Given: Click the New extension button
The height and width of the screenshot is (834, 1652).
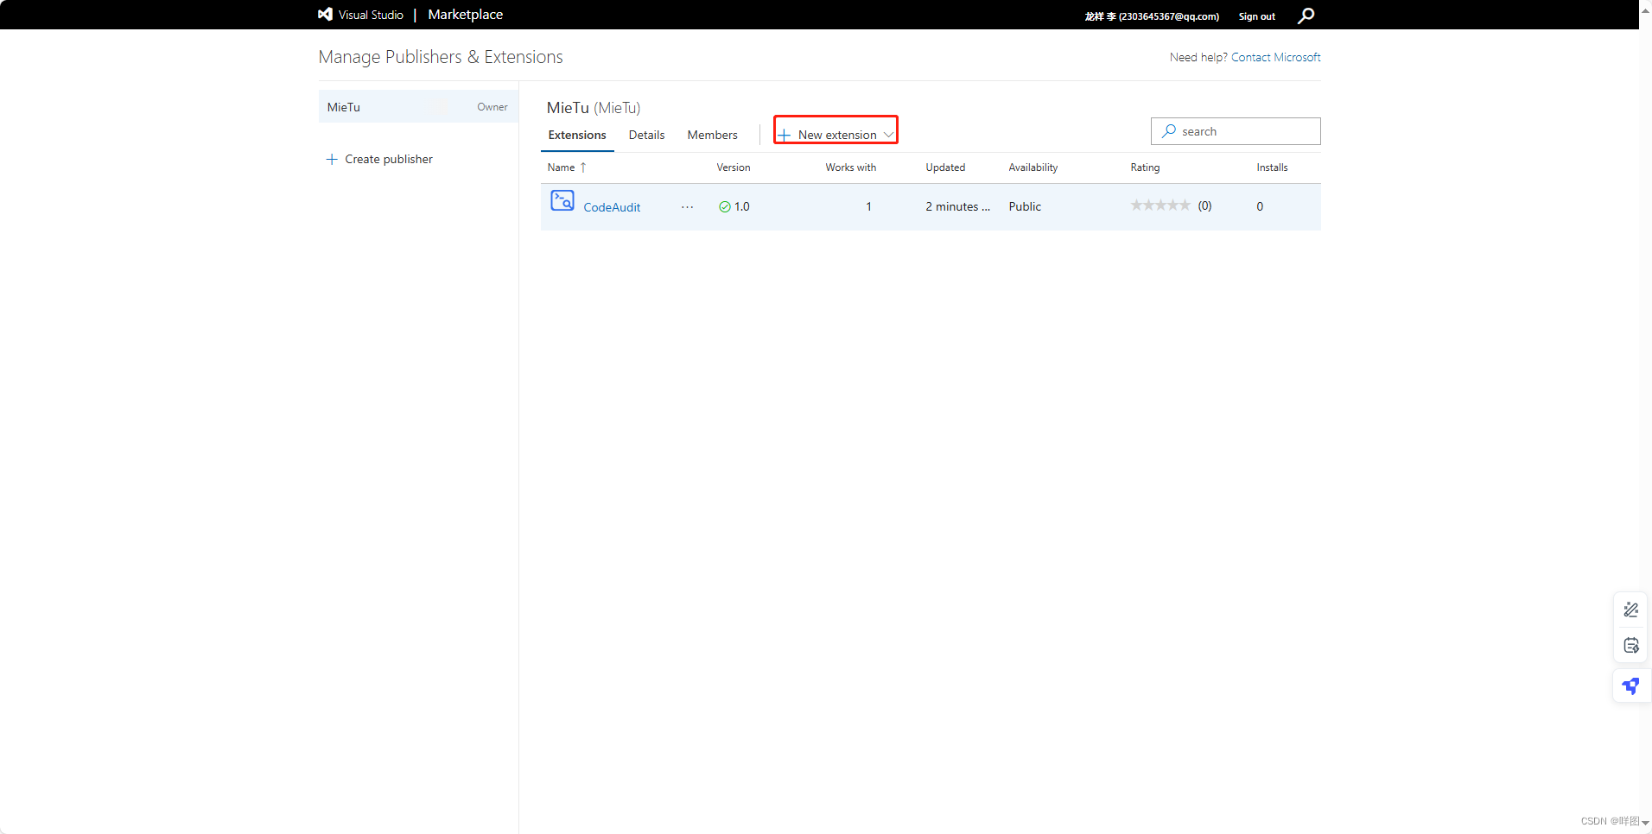Looking at the screenshot, I should tap(836, 135).
